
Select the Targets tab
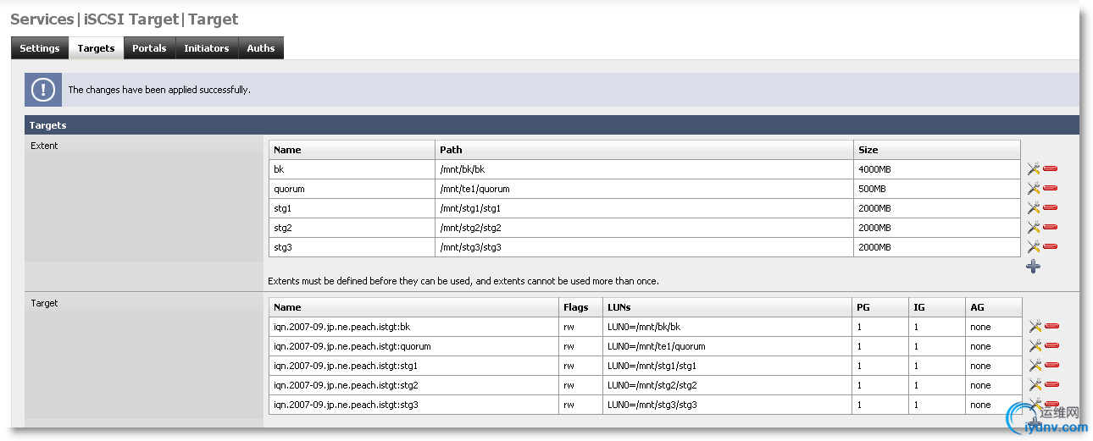[x=96, y=48]
